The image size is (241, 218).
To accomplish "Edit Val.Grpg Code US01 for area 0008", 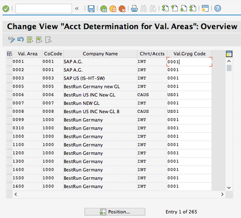I will click(x=189, y=112).
